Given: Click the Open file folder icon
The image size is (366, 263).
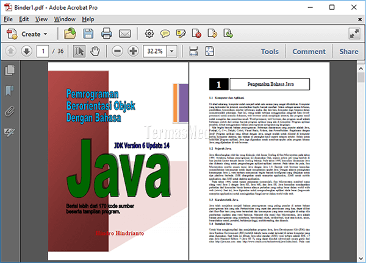Looking at the screenshot, I should click(x=70, y=33).
